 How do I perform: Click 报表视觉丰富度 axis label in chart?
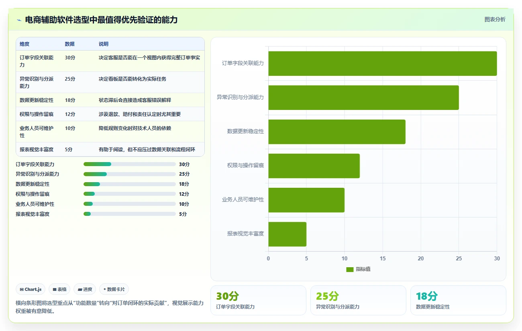[x=246, y=234]
